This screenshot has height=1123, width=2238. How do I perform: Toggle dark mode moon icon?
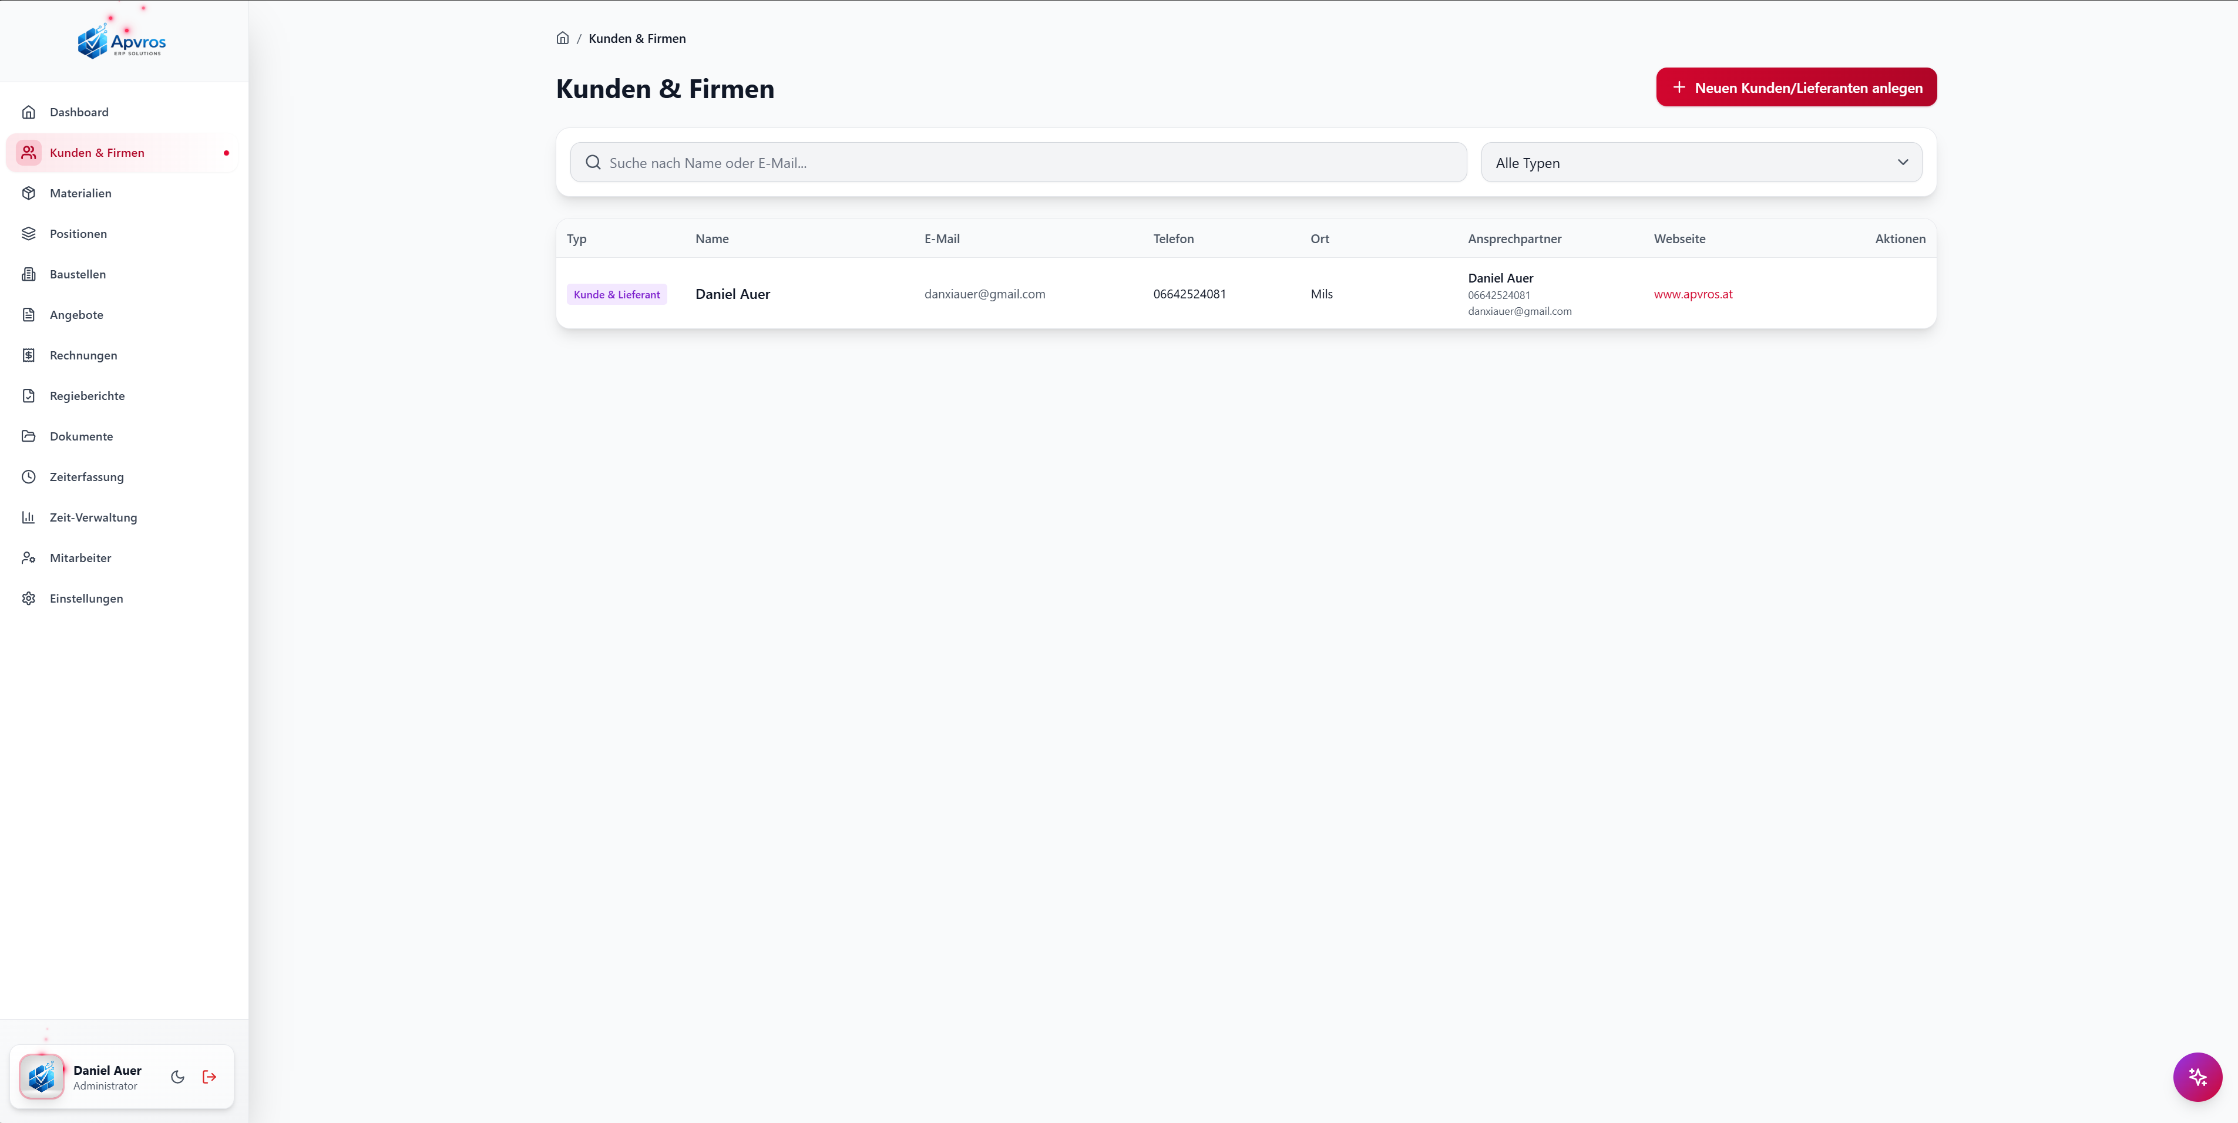(177, 1077)
